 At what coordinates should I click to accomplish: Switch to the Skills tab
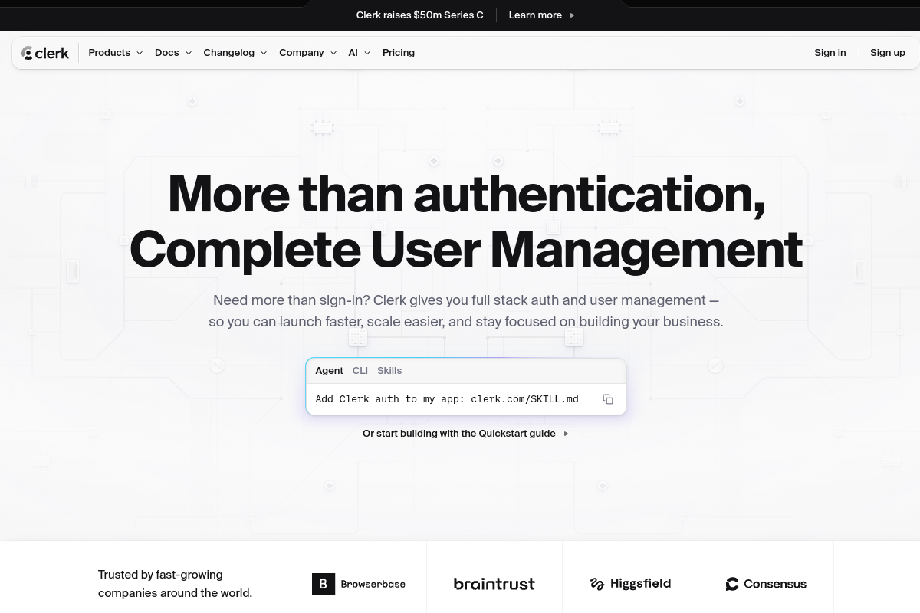pyautogui.click(x=389, y=371)
